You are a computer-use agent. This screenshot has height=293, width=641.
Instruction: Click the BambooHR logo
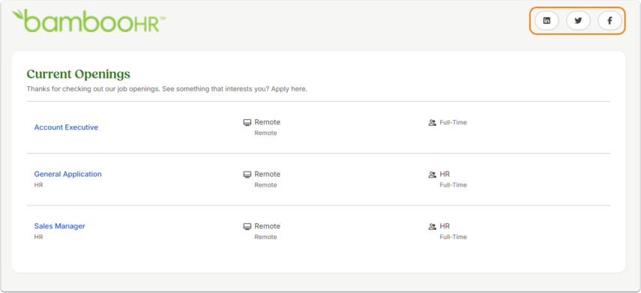[88, 21]
